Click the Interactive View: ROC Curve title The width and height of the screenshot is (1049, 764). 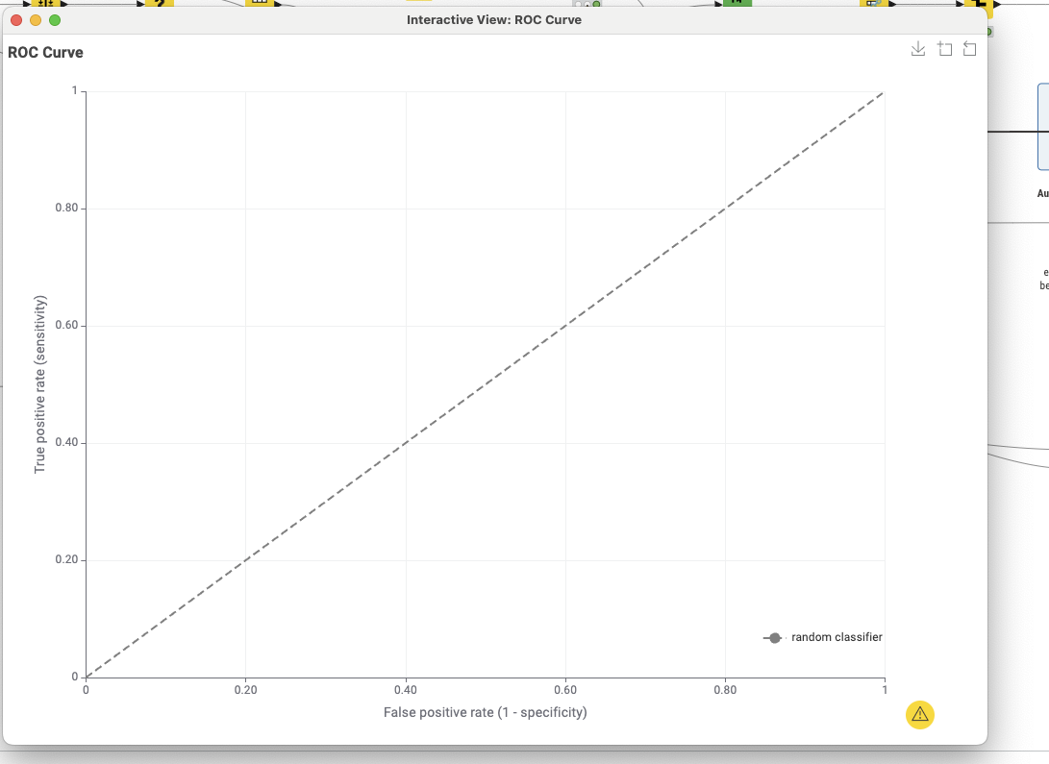click(493, 20)
